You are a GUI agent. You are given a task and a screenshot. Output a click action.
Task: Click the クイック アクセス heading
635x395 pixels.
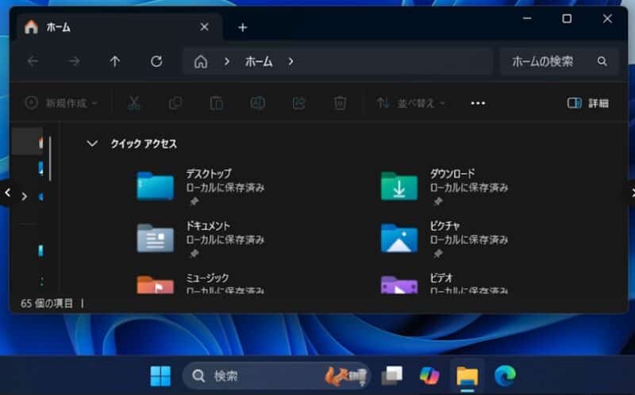pos(144,144)
